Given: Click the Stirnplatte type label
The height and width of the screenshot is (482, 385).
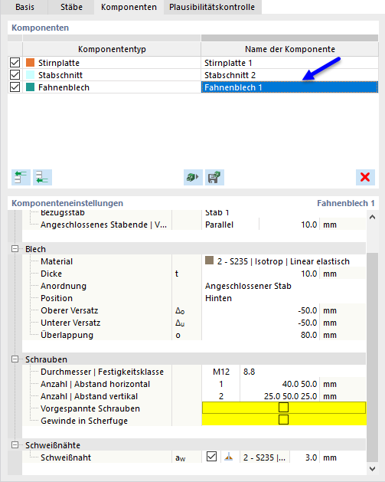Looking at the screenshot, I should (x=59, y=63).
